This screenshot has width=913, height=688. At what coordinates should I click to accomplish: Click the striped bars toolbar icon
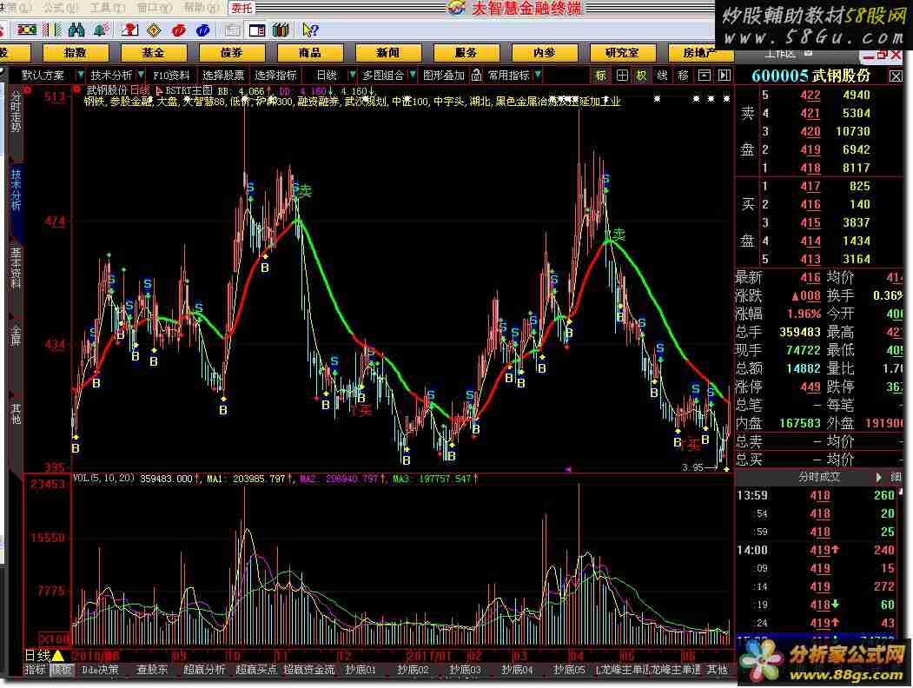pos(52,30)
